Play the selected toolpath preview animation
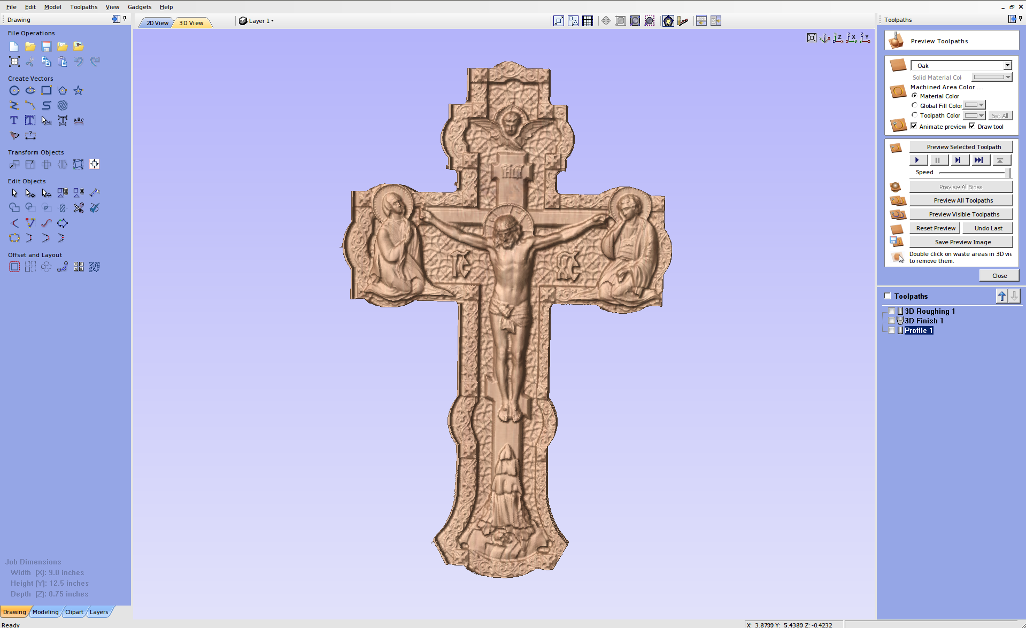This screenshot has height=628, width=1026. (x=917, y=160)
